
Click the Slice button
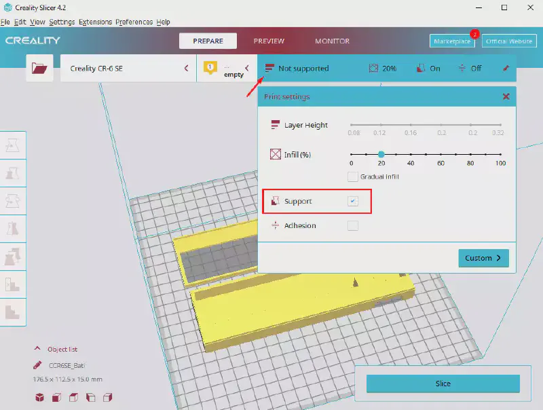(443, 384)
